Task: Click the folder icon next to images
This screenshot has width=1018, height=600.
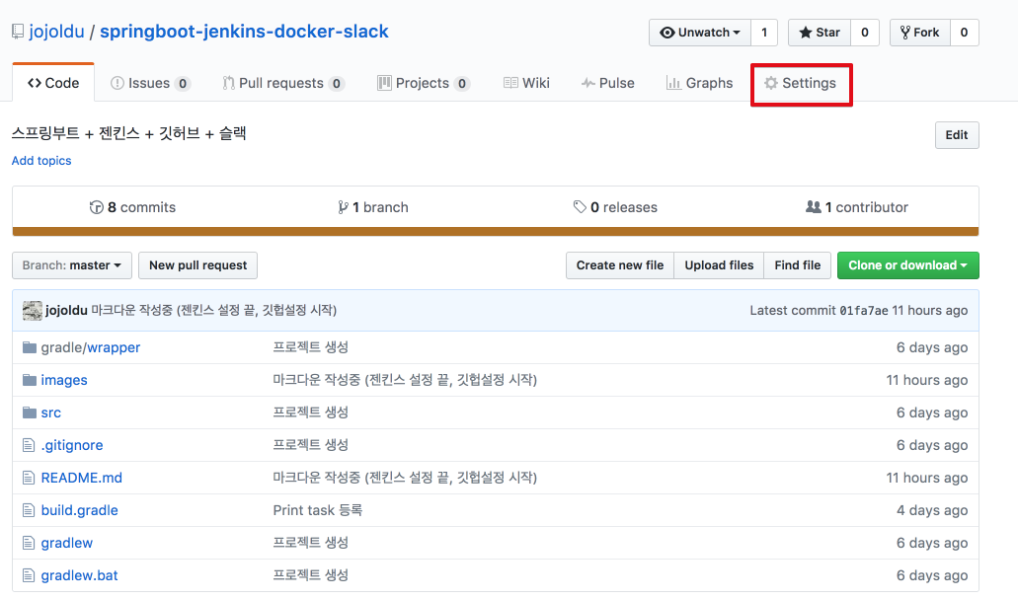Action: click(30, 380)
